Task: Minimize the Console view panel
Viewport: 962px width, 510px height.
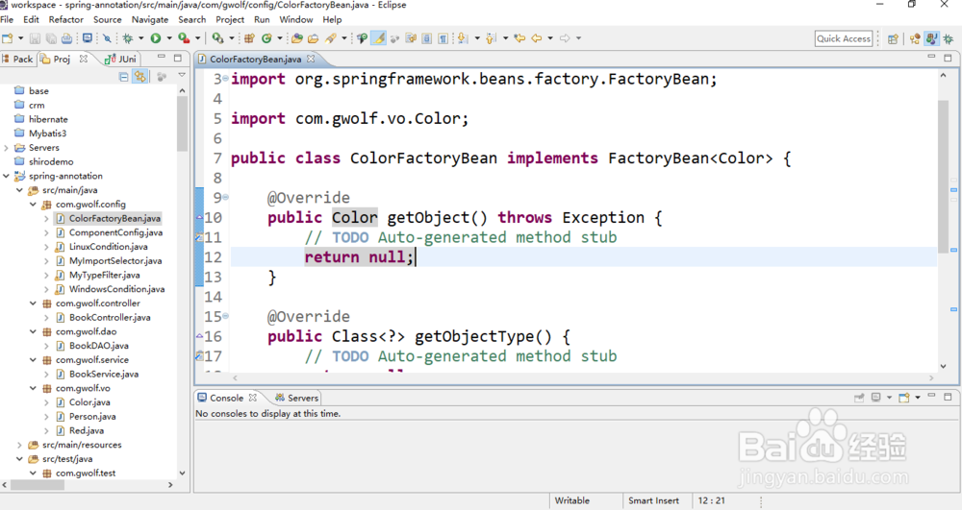Action: click(x=931, y=396)
